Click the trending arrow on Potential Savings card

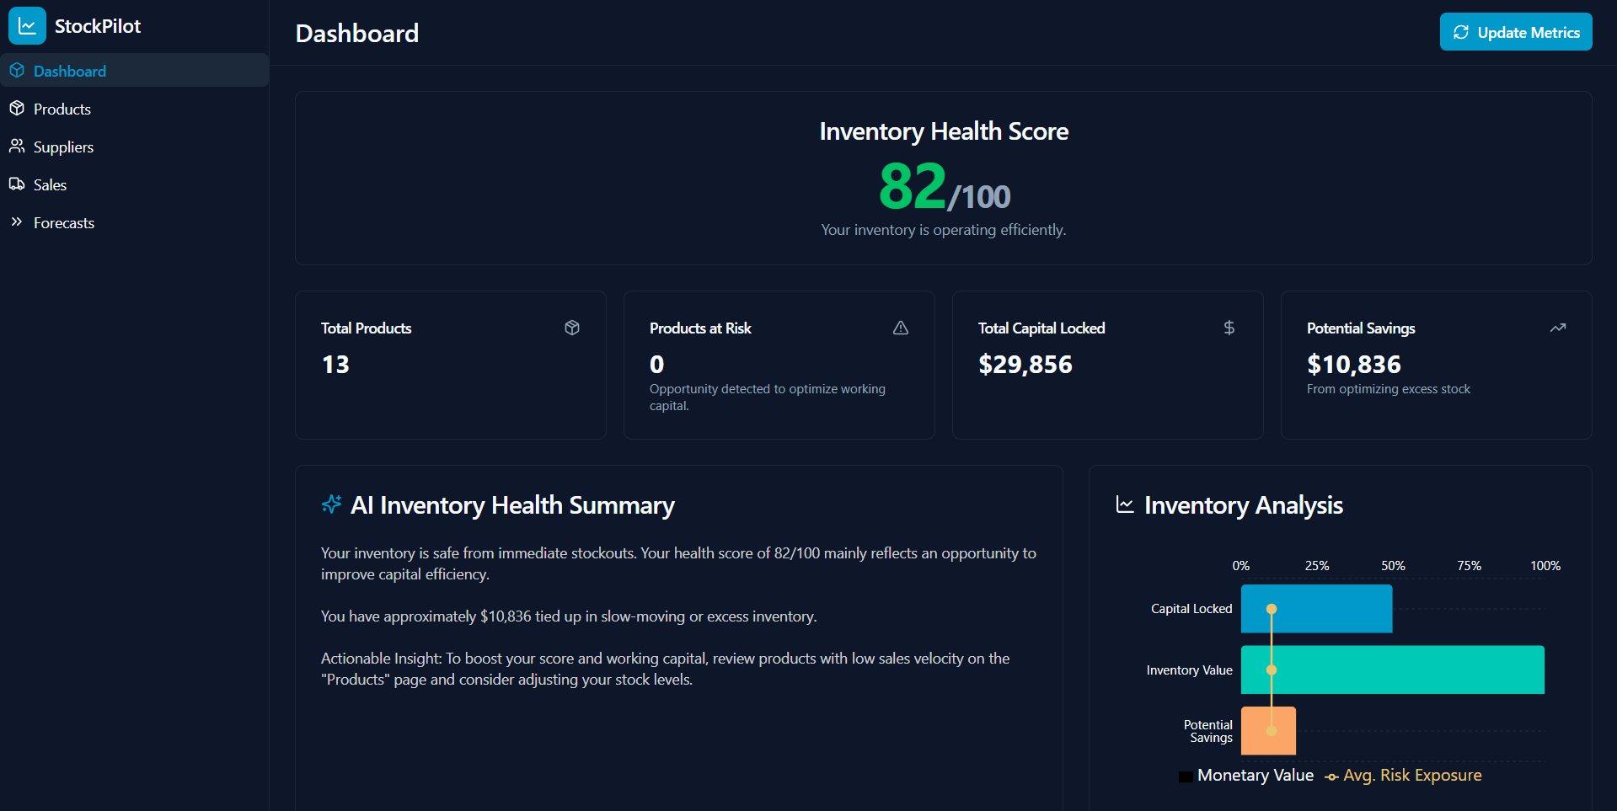1557,328
